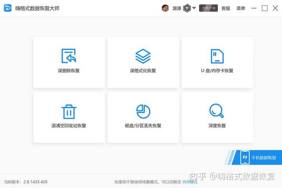Click the 深度恢复 label text
The height and width of the screenshot is (188, 282).
tap(217, 126)
